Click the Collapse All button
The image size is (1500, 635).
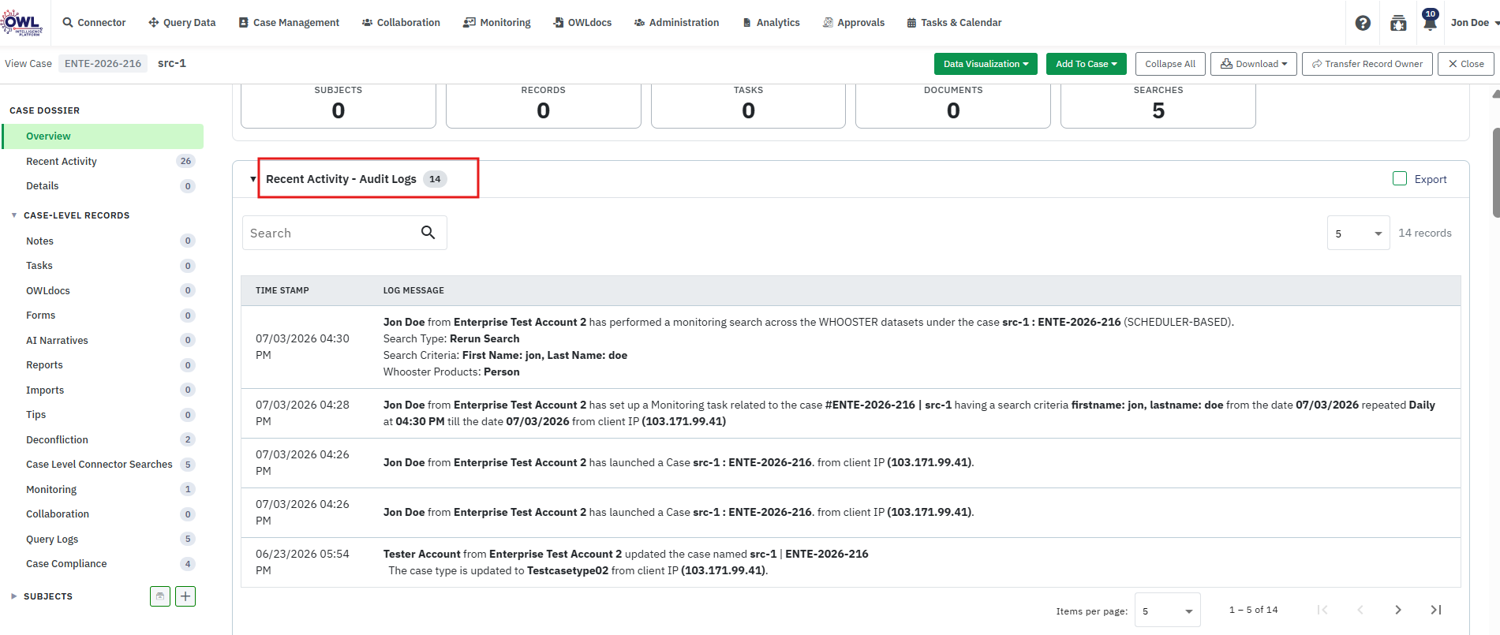tap(1170, 64)
